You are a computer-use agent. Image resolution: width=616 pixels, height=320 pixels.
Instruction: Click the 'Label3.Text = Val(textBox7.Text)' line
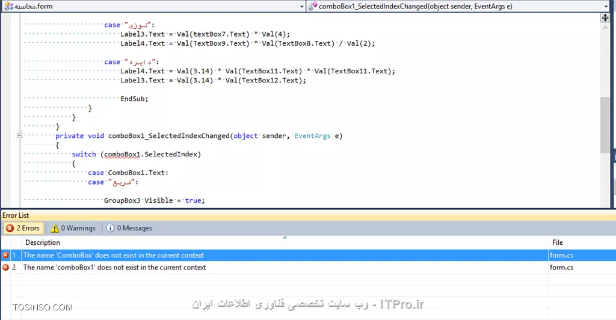coord(205,34)
